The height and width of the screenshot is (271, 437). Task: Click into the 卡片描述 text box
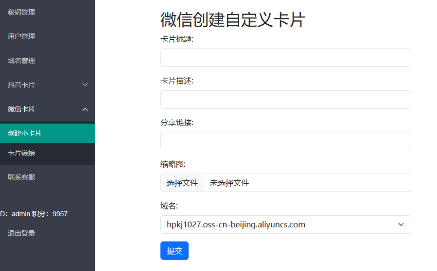(x=285, y=99)
